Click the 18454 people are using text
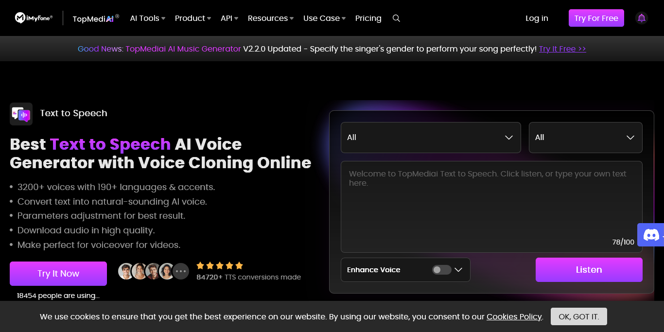The width and height of the screenshot is (664, 332). [58, 296]
